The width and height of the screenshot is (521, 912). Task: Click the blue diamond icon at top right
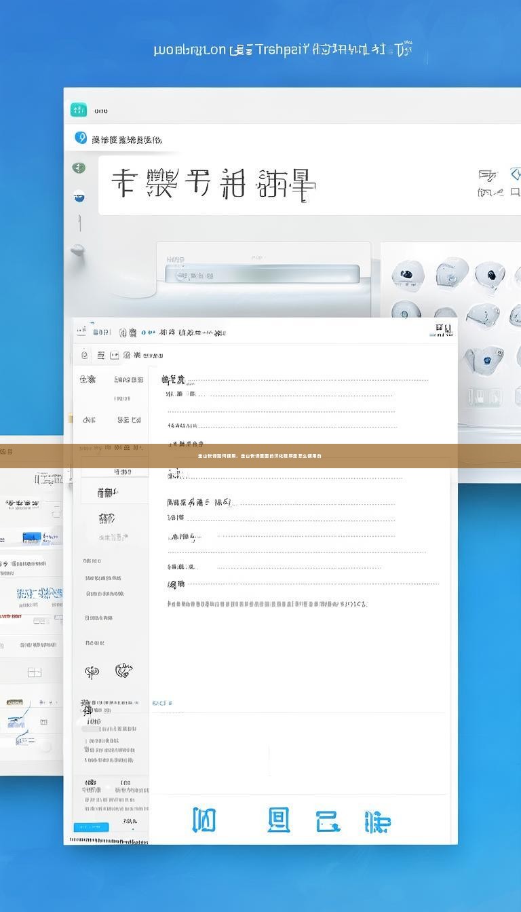515,174
